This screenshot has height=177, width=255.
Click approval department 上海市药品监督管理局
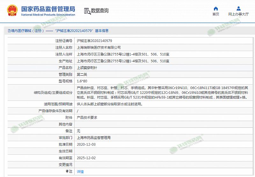click(94, 138)
